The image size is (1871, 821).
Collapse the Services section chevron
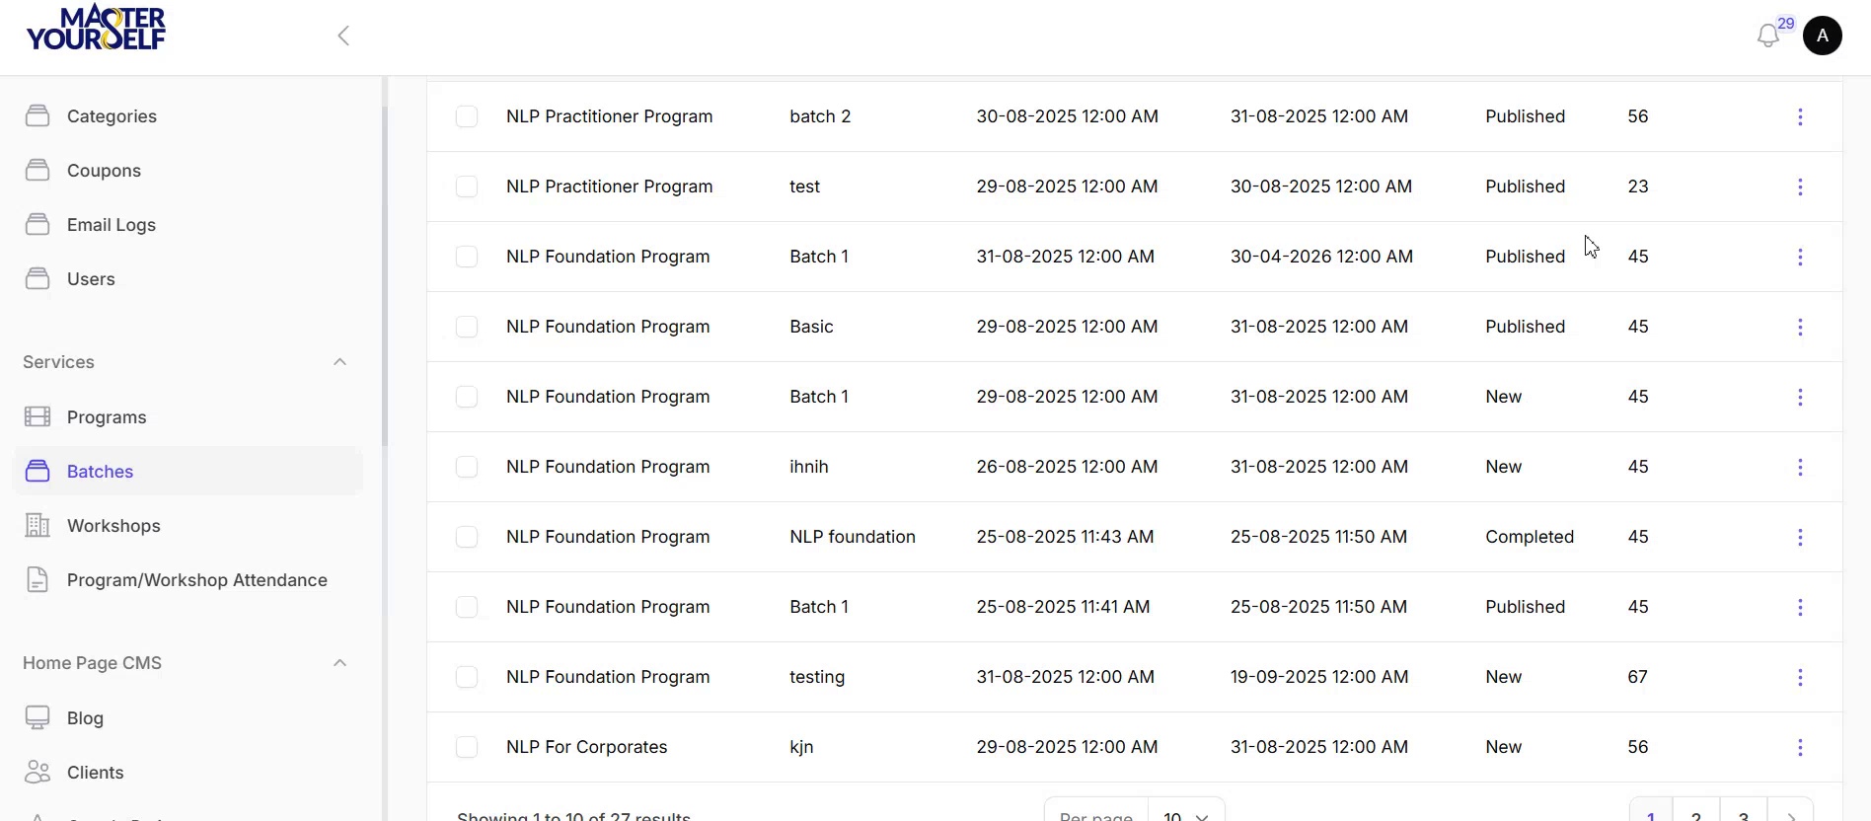tap(339, 362)
